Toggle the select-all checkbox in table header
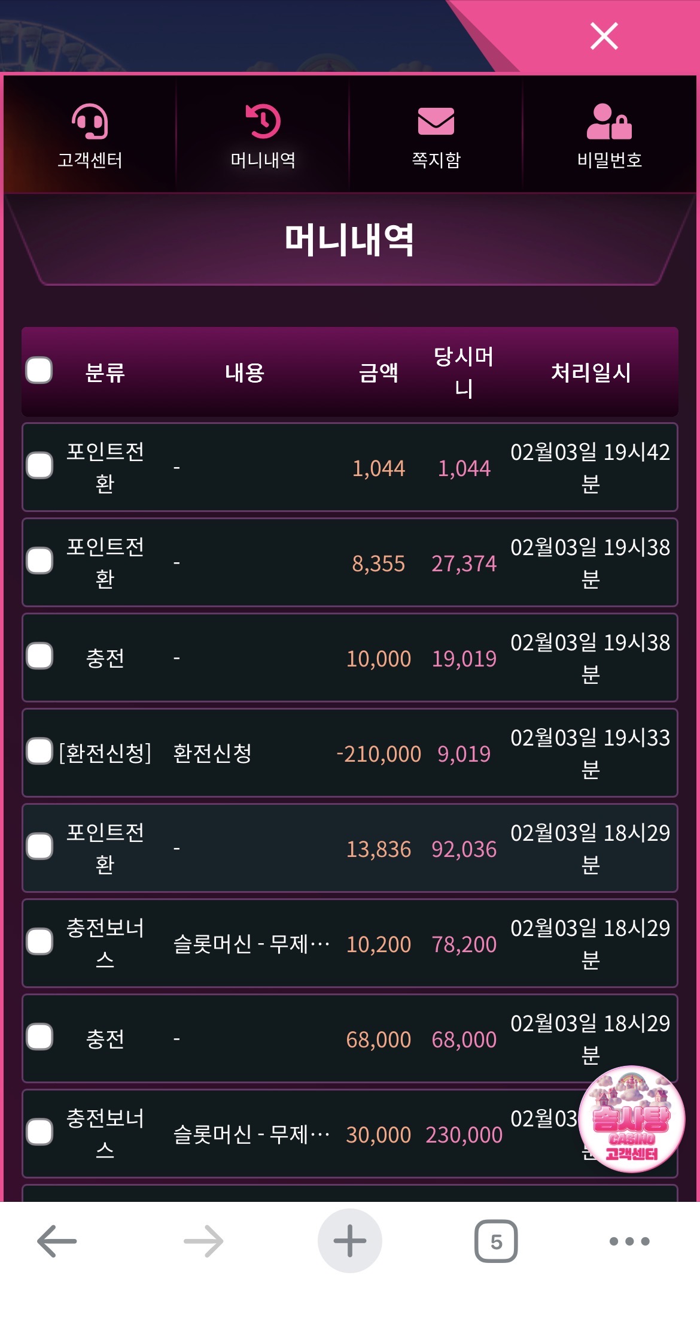Viewport: 700px width, 1342px height. [39, 370]
